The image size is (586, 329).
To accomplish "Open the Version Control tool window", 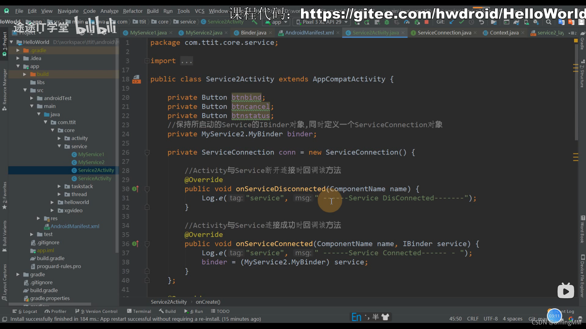I will click(96, 311).
